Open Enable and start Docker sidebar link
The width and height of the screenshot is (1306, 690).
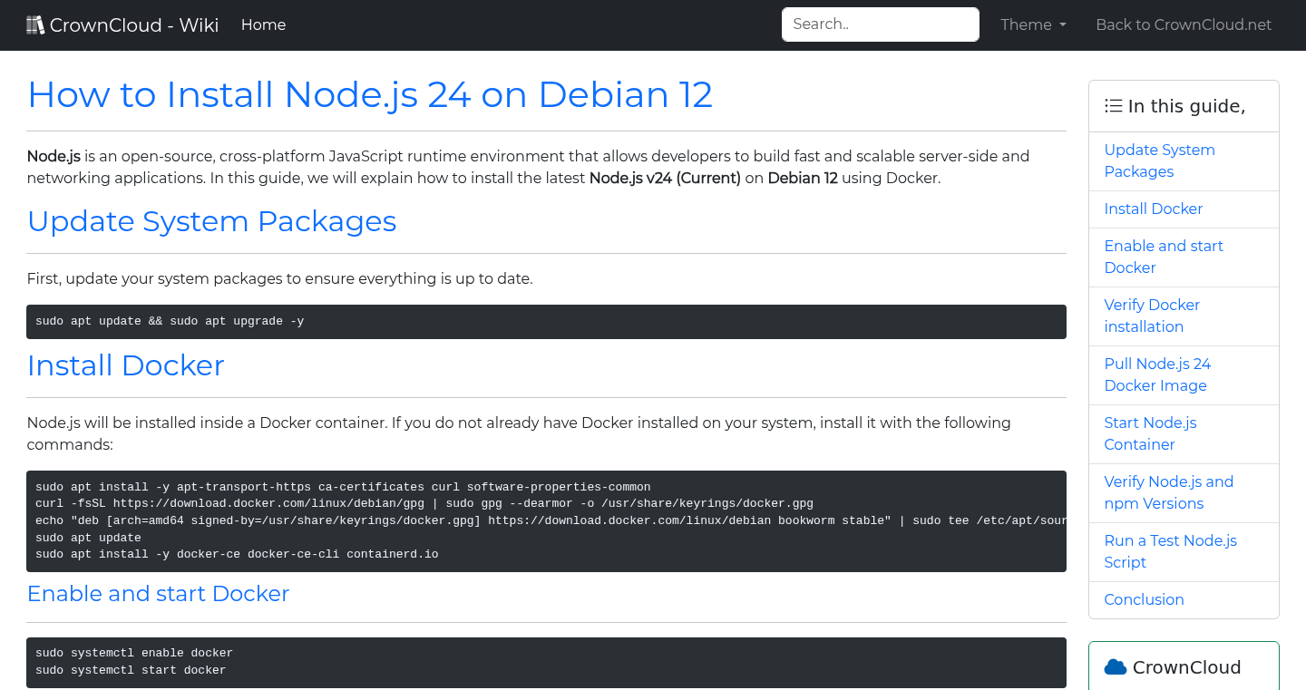point(1163,257)
